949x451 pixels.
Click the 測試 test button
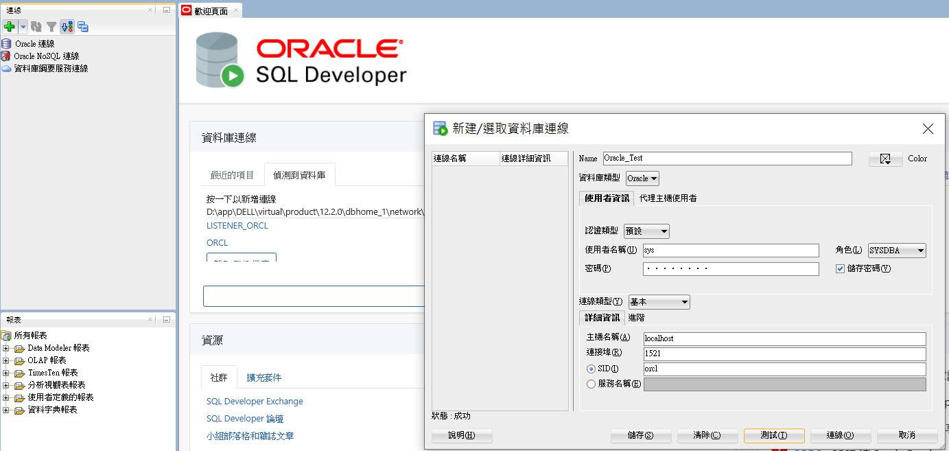coord(774,436)
